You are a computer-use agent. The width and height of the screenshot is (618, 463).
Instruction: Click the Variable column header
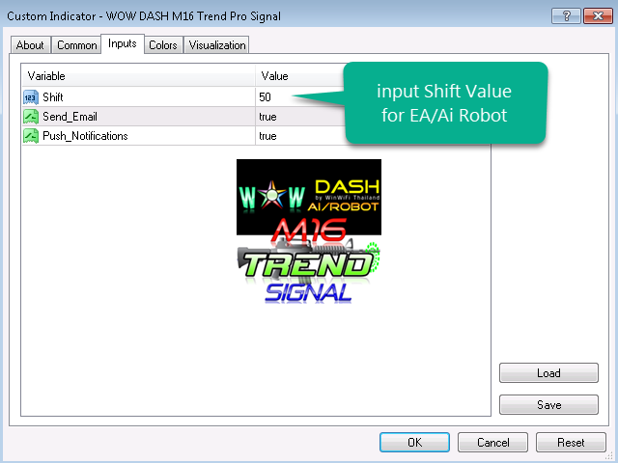click(x=138, y=75)
